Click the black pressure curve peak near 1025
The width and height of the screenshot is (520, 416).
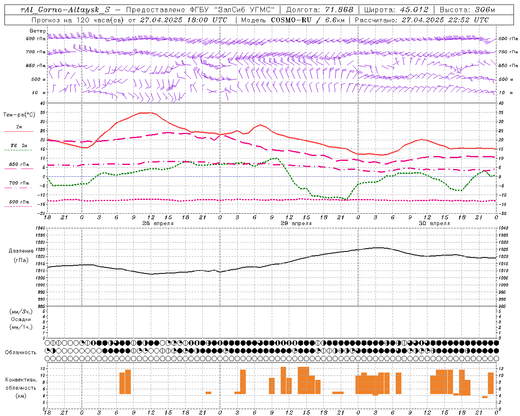(378, 247)
